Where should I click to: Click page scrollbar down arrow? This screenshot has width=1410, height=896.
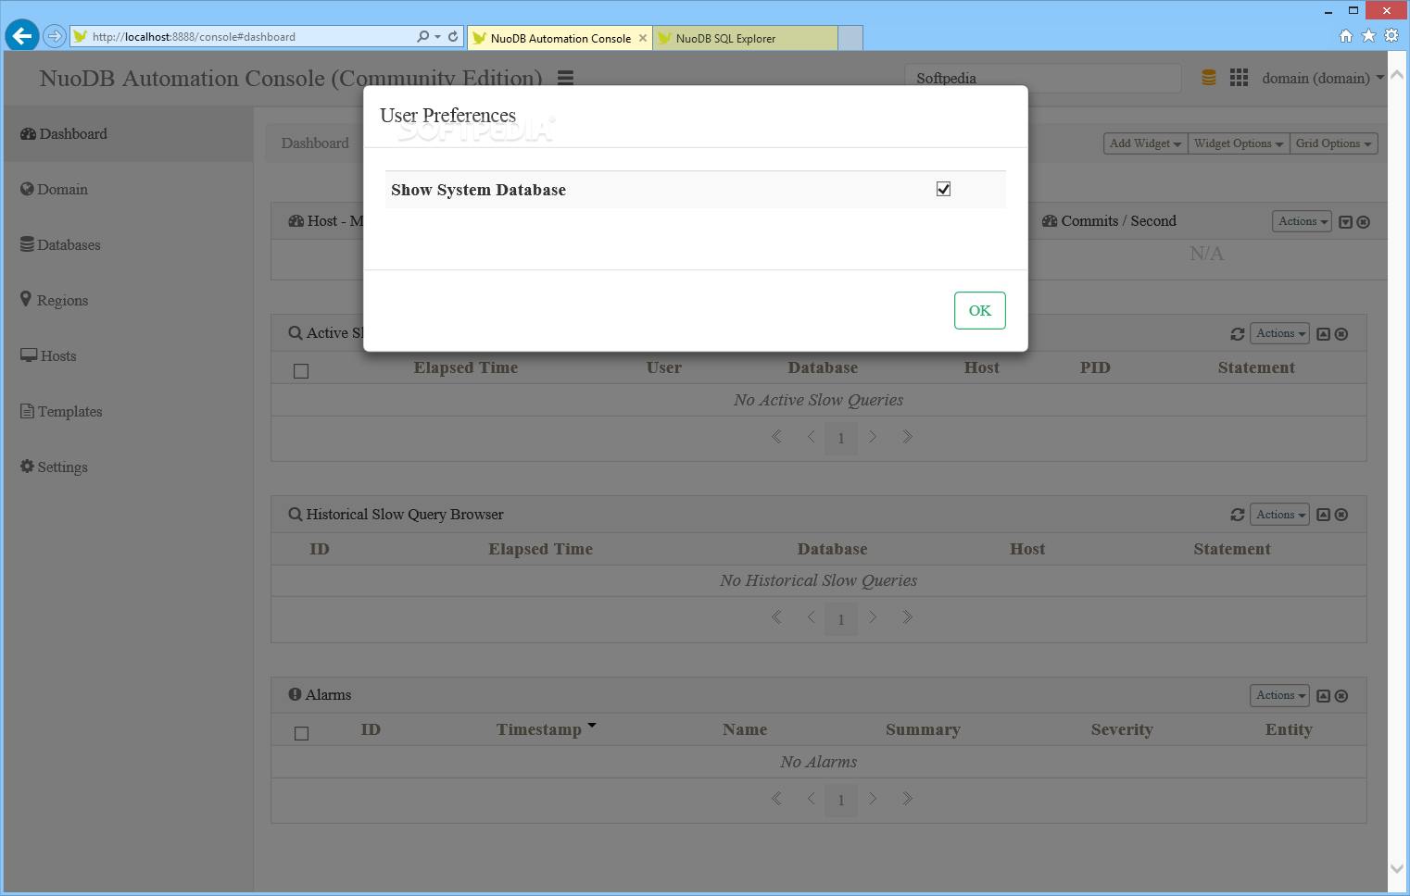(x=1397, y=868)
